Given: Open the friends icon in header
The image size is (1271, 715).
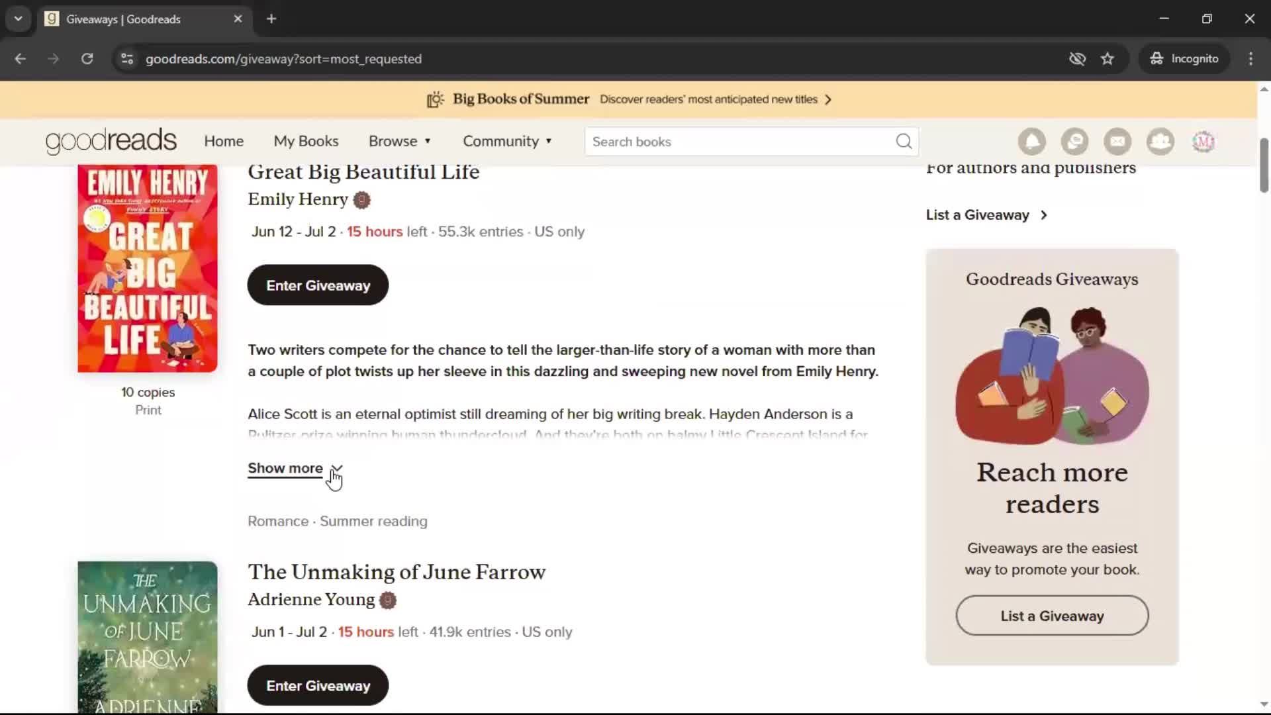Looking at the screenshot, I should (x=1160, y=142).
